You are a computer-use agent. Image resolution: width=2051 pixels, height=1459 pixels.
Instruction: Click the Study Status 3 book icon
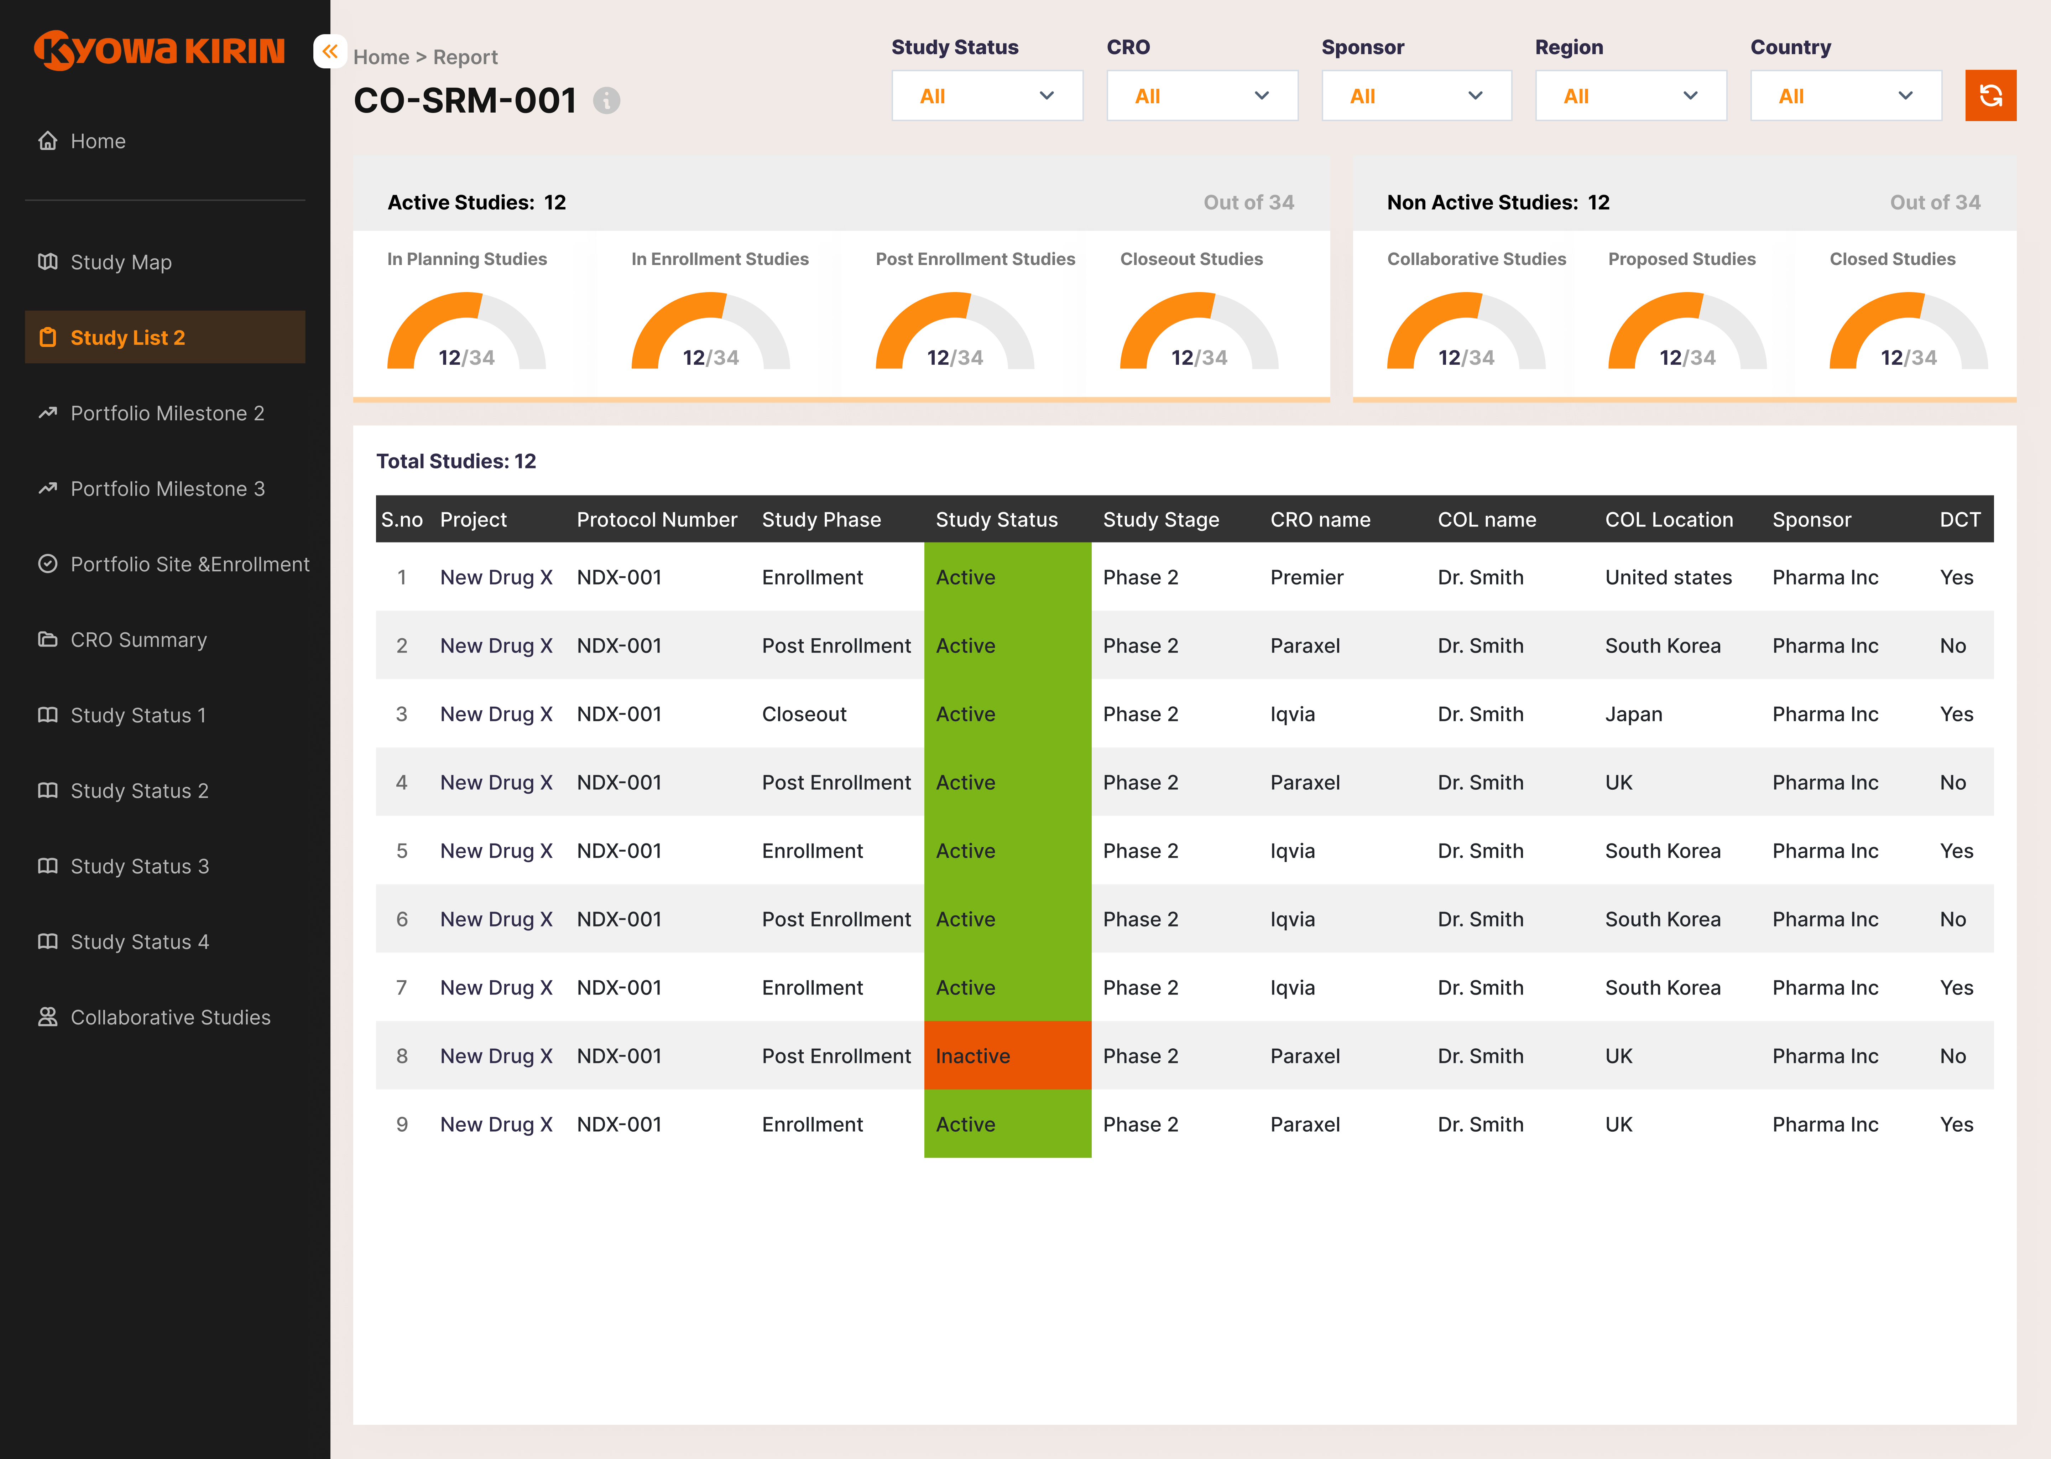pos(48,866)
